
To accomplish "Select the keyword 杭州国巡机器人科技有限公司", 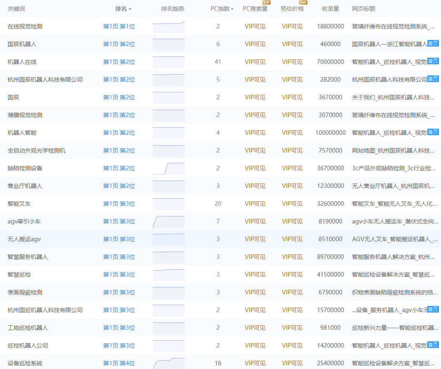I will [x=45, y=310].
